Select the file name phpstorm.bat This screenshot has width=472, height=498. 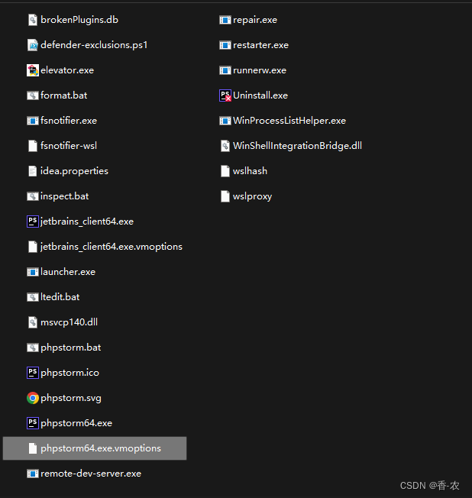tap(70, 348)
